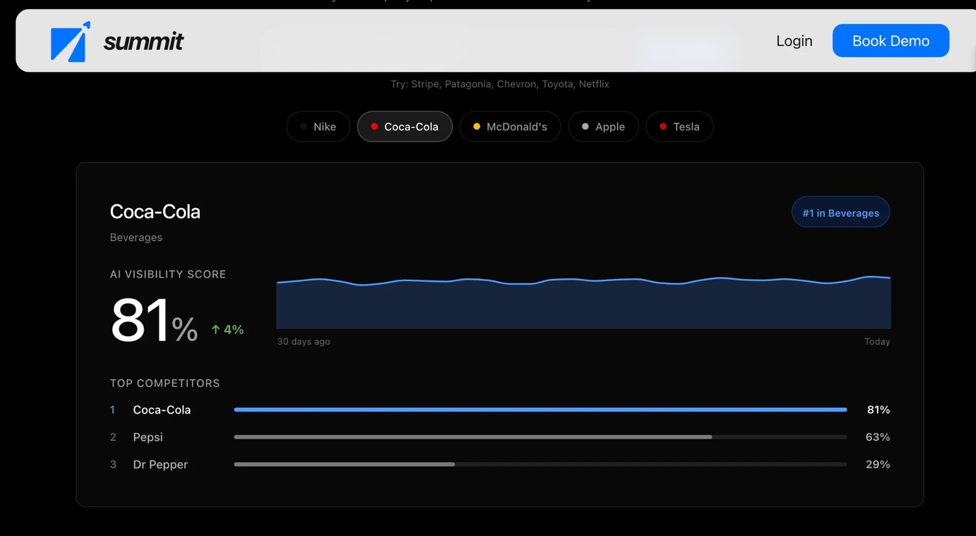Click the Coca-Cola card heading

(155, 211)
